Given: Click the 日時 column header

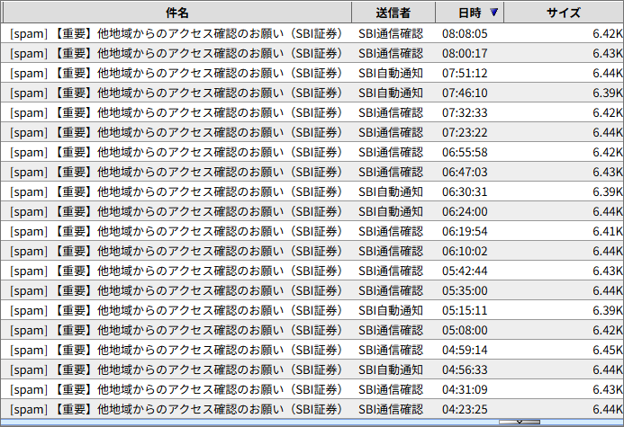Looking at the screenshot, I should tap(470, 13).
